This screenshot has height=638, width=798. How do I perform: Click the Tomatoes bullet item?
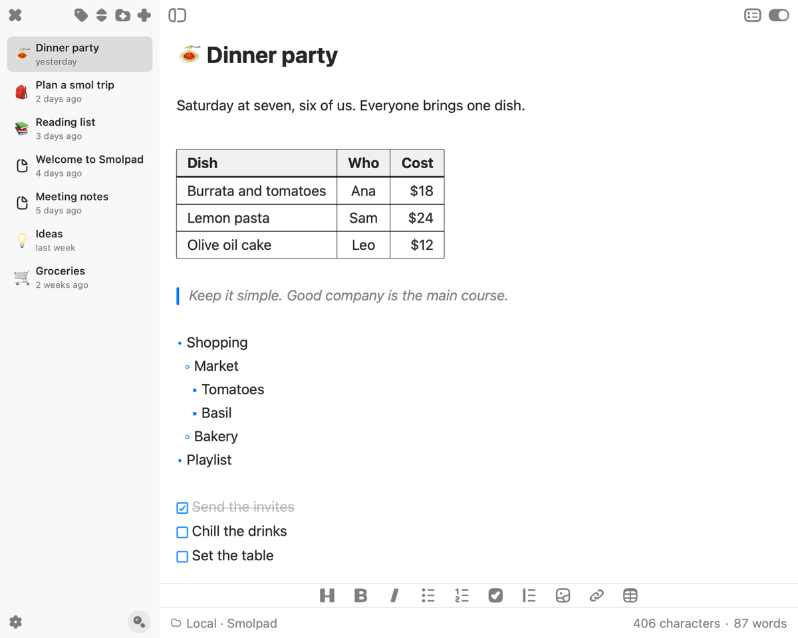pyautogui.click(x=233, y=389)
